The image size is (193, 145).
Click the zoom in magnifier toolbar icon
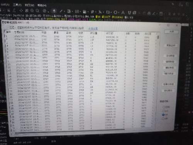[32, 10]
